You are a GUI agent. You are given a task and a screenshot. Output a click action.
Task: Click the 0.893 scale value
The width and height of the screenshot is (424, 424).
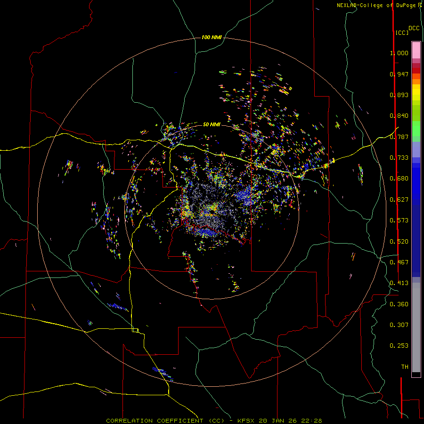click(x=399, y=95)
